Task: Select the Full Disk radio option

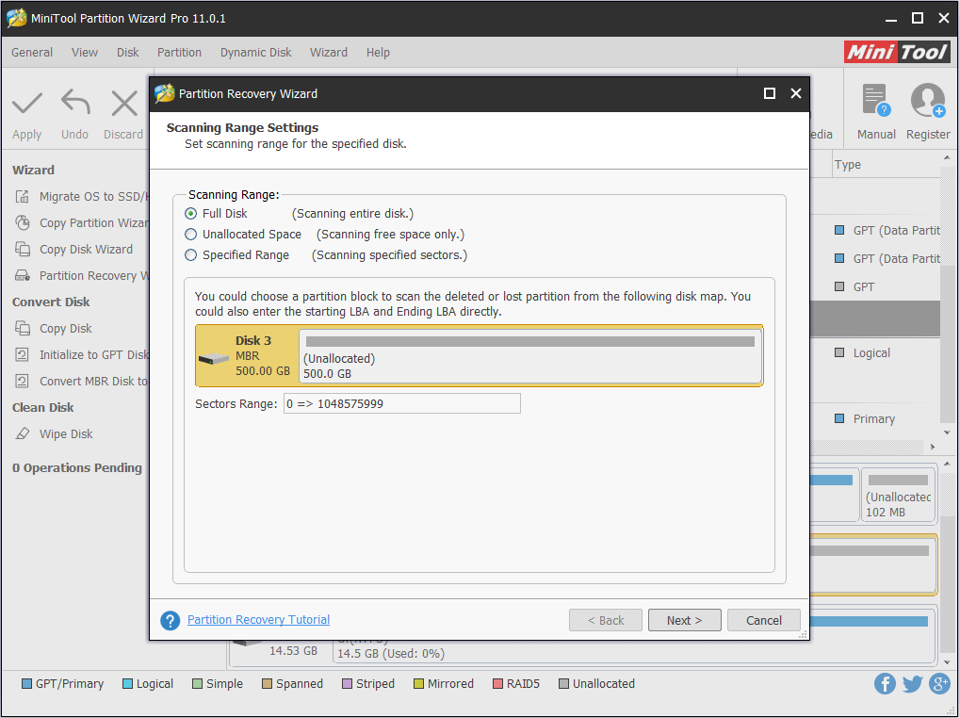Action: tap(191, 214)
